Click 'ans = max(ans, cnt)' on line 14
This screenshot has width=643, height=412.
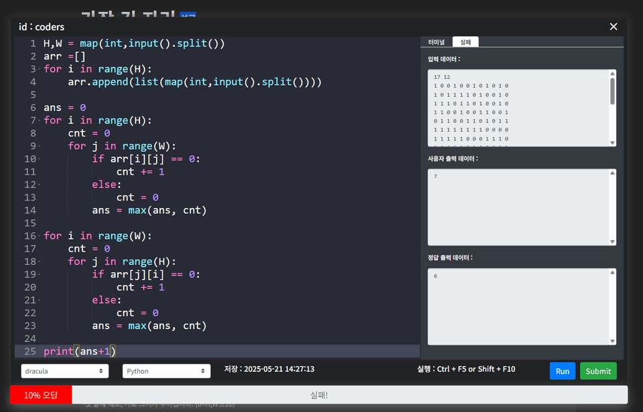click(149, 210)
